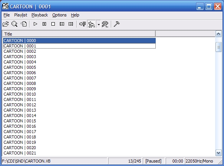
Task: Click the scan files magnifier icon
Action: (x=15, y=24)
